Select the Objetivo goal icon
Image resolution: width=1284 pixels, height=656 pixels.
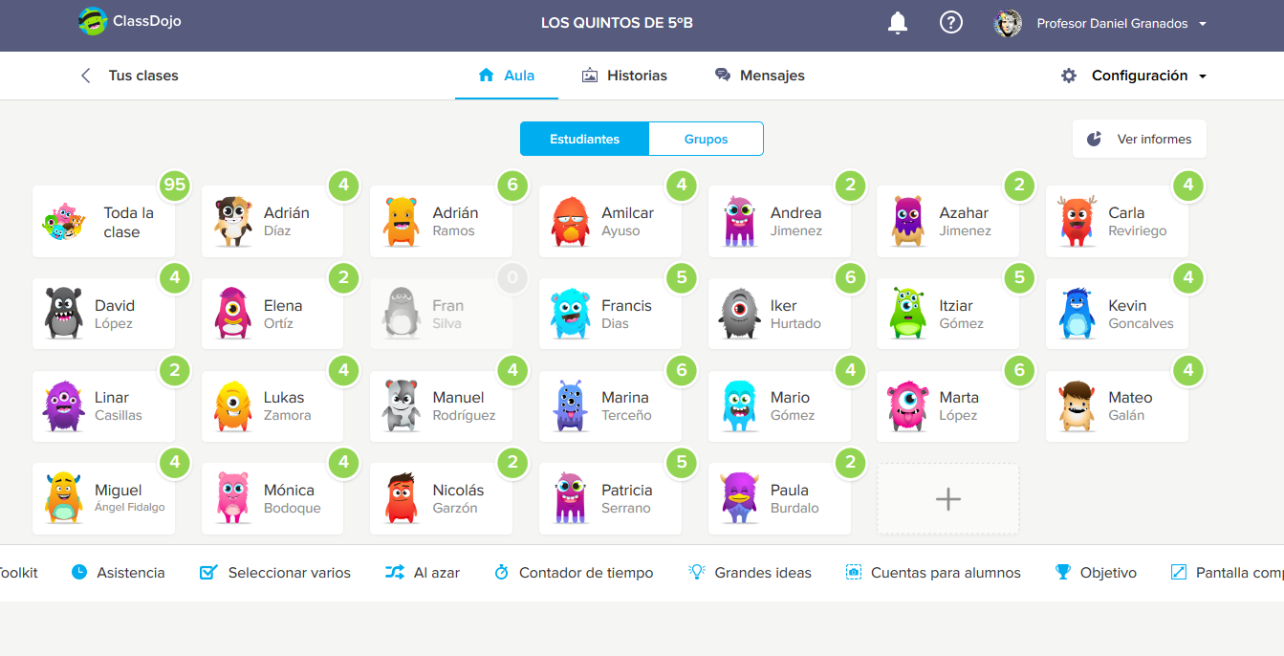point(1062,571)
